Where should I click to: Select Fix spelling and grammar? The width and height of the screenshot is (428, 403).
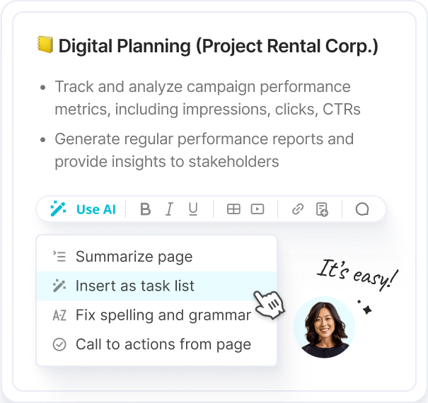[163, 315]
